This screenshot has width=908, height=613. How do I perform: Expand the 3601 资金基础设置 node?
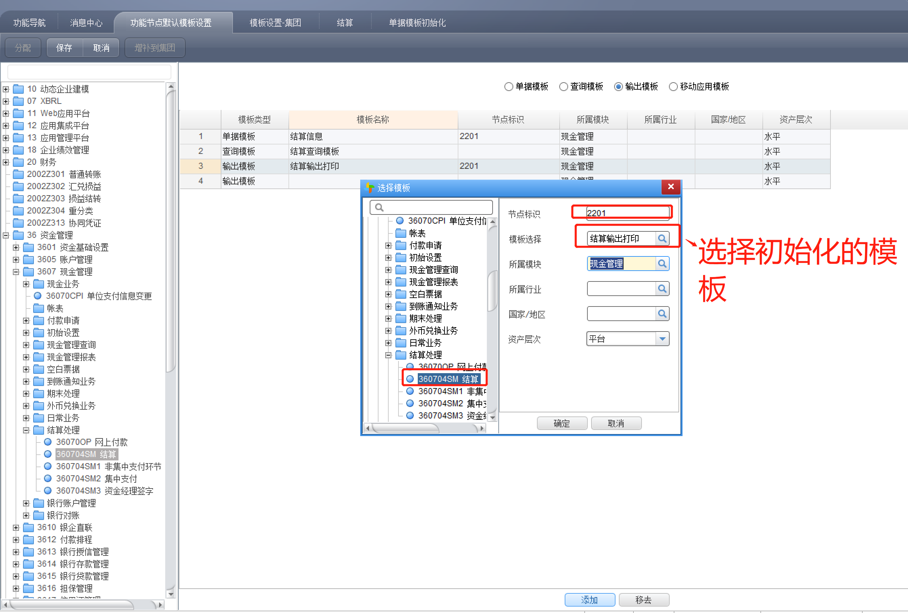tap(16, 247)
